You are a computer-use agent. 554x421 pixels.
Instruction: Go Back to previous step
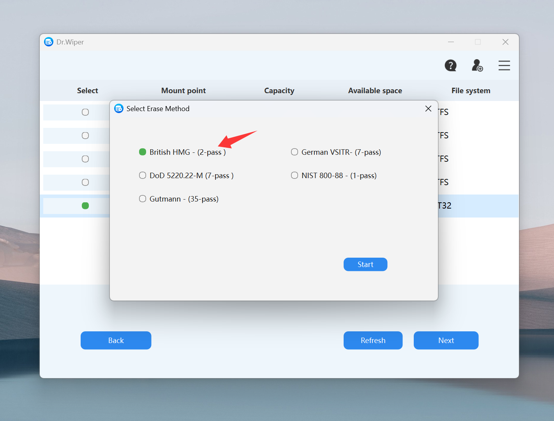click(116, 340)
